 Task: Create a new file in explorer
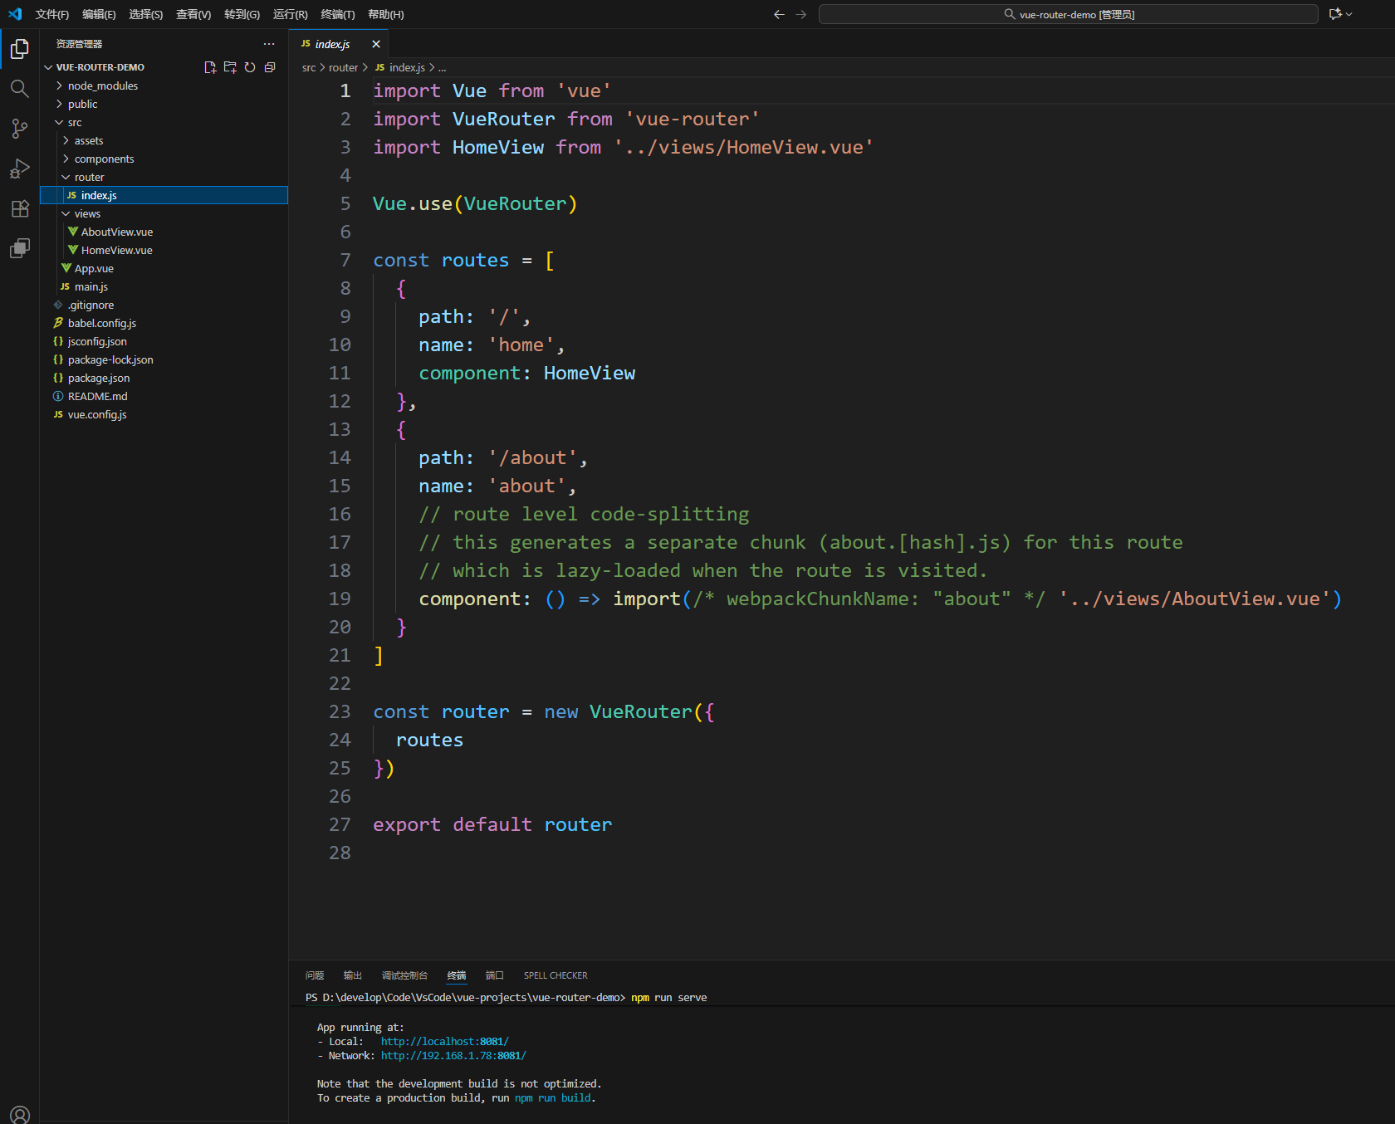tap(210, 67)
